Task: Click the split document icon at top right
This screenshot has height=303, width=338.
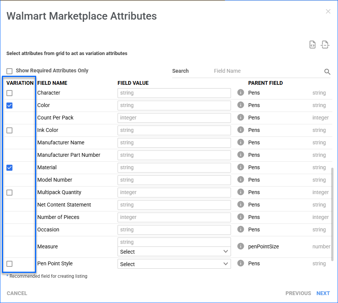Action: click(x=325, y=44)
